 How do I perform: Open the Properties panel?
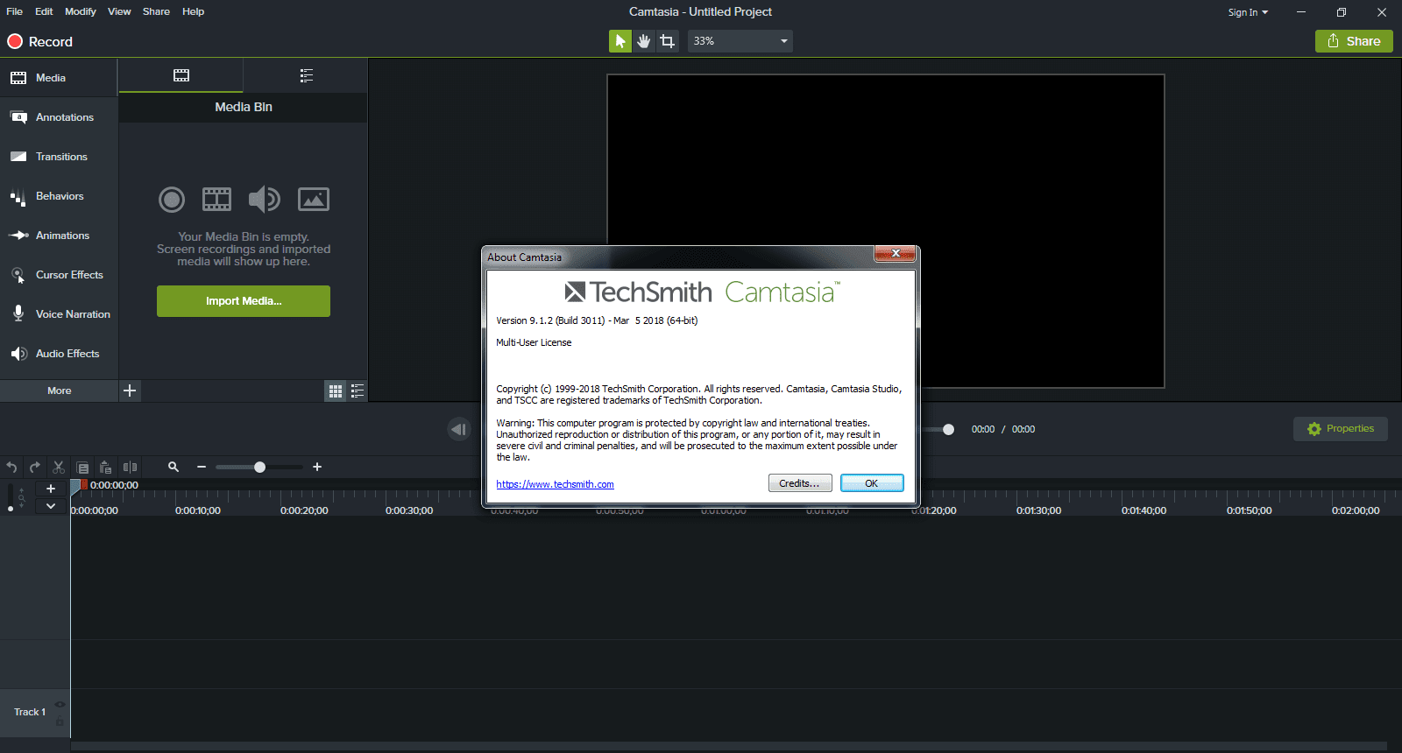point(1341,429)
